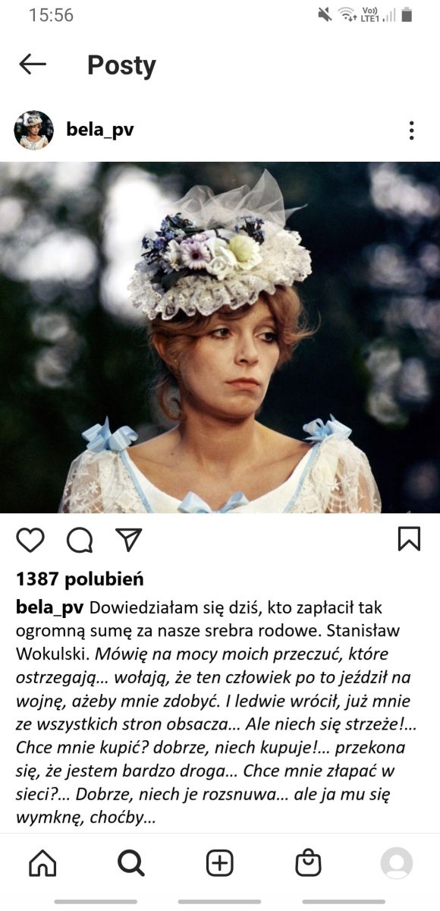This screenshot has width=440, height=911.
Task: View the list of 1387 polubień
Action: [80, 579]
